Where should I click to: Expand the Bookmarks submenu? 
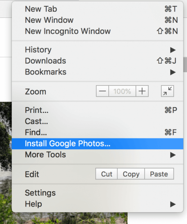point(98,72)
